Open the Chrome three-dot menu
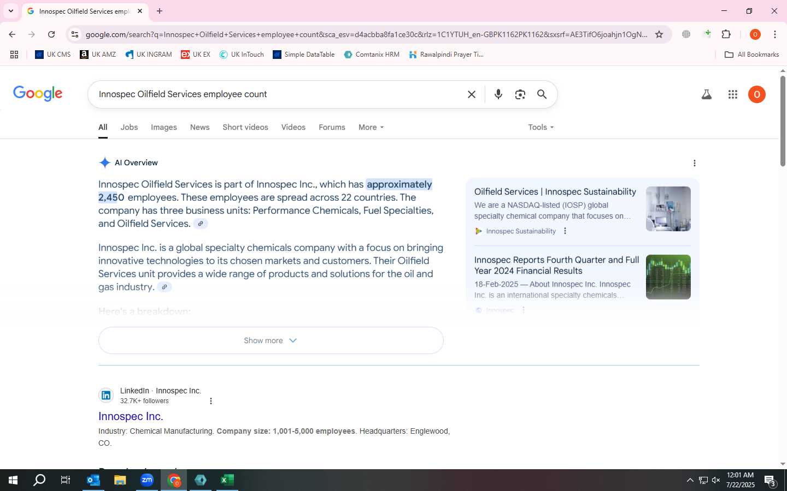787x491 pixels. [775, 34]
